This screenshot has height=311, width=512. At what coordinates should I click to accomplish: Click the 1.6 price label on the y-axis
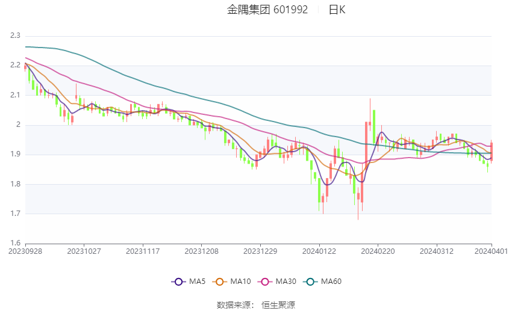coord(15,243)
